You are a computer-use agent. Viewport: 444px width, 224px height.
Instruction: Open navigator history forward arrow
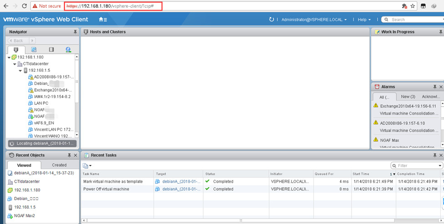[32, 41]
